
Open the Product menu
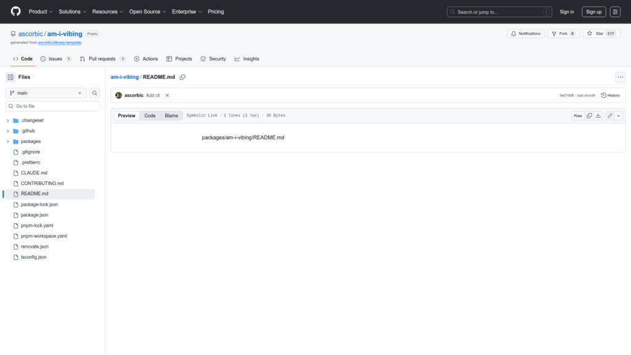[x=41, y=12]
